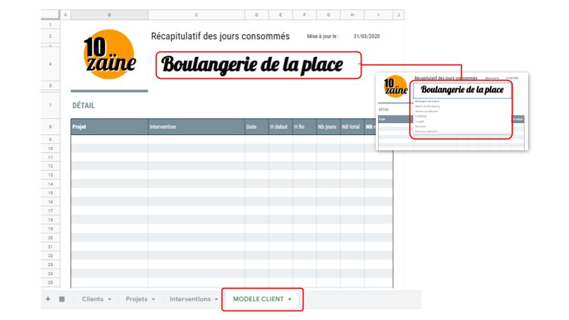Click the 'Projet' table header cell

[x=109, y=127]
